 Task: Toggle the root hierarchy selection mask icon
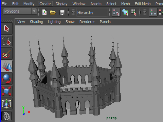tap(153, 12)
